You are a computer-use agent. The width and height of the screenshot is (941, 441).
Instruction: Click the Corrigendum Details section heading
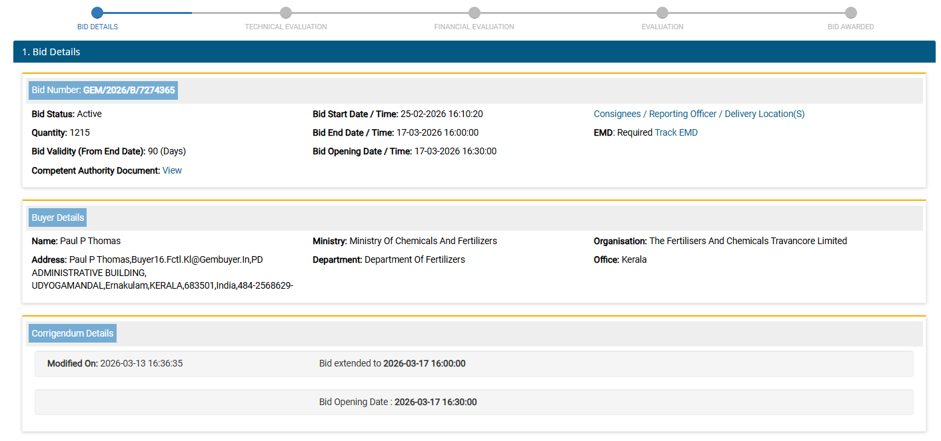tap(73, 333)
